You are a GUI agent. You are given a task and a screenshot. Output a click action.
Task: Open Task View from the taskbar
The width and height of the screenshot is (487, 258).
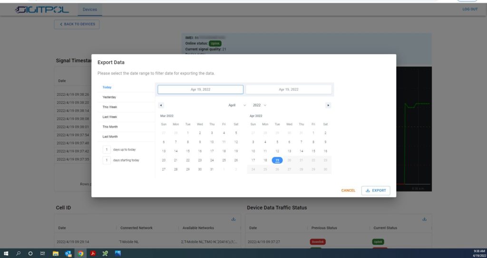pyautogui.click(x=43, y=253)
